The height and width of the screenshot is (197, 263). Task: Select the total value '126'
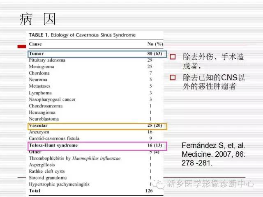[x=149, y=191]
